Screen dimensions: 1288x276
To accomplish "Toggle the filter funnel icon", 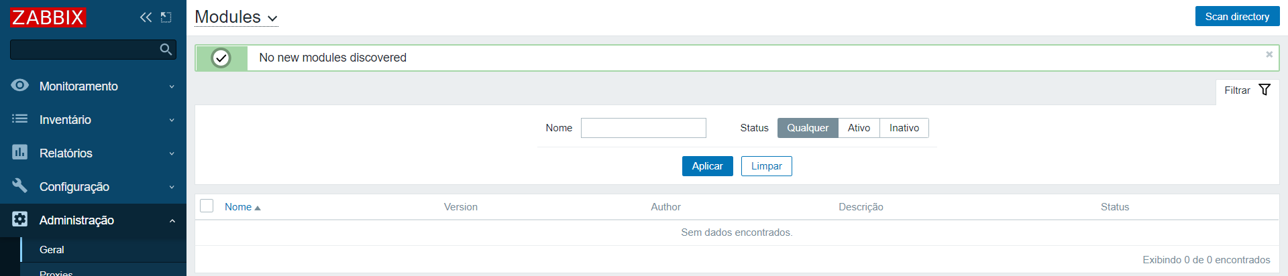I will pyautogui.click(x=1265, y=90).
